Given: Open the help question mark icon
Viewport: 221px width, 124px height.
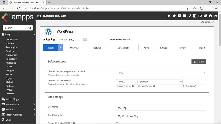Looking at the screenshot, I should [x=210, y=16].
